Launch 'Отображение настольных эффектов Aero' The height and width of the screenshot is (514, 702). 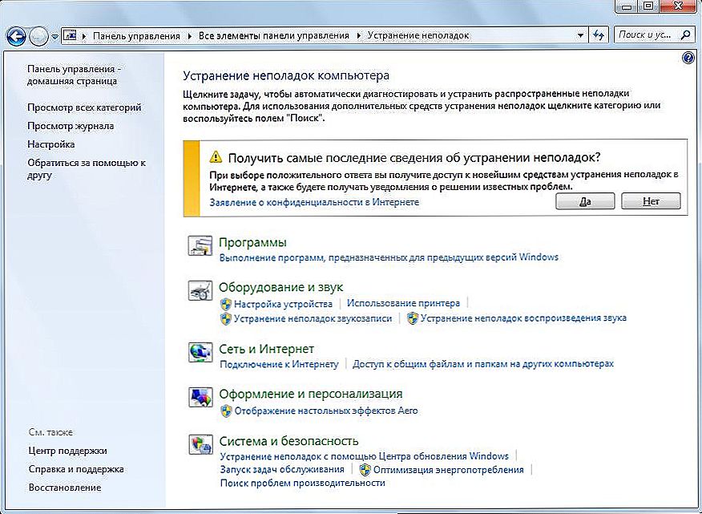tap(326, 411)
